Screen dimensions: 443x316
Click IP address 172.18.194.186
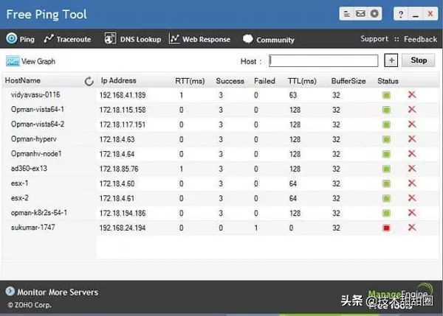coord(123,213)
